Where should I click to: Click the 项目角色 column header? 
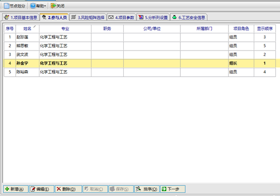pos(241,29)
